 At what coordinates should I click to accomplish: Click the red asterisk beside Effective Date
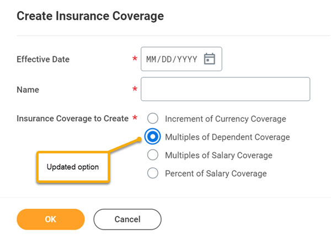point(135,59)
